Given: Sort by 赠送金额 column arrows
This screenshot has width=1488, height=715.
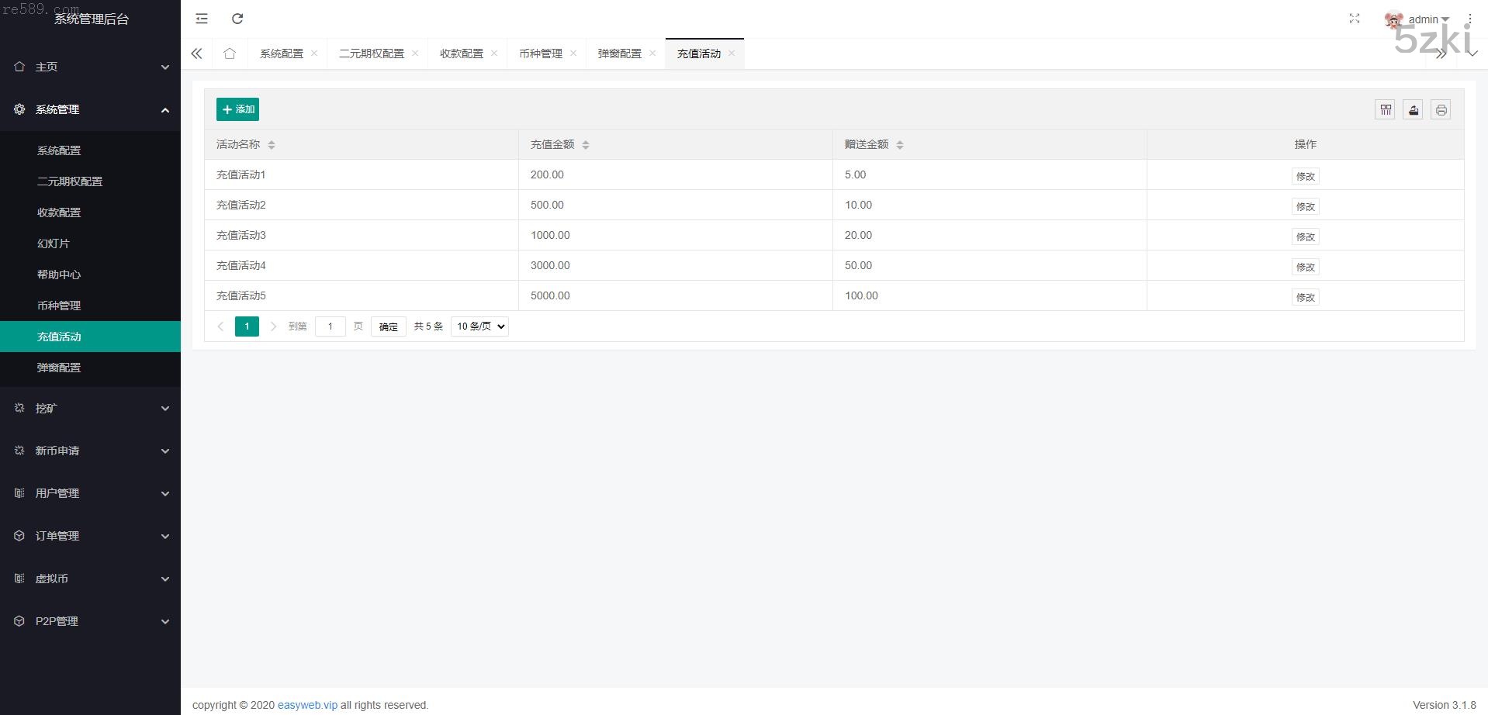Looking at the screenshot, I should click(x=900, y=145).
